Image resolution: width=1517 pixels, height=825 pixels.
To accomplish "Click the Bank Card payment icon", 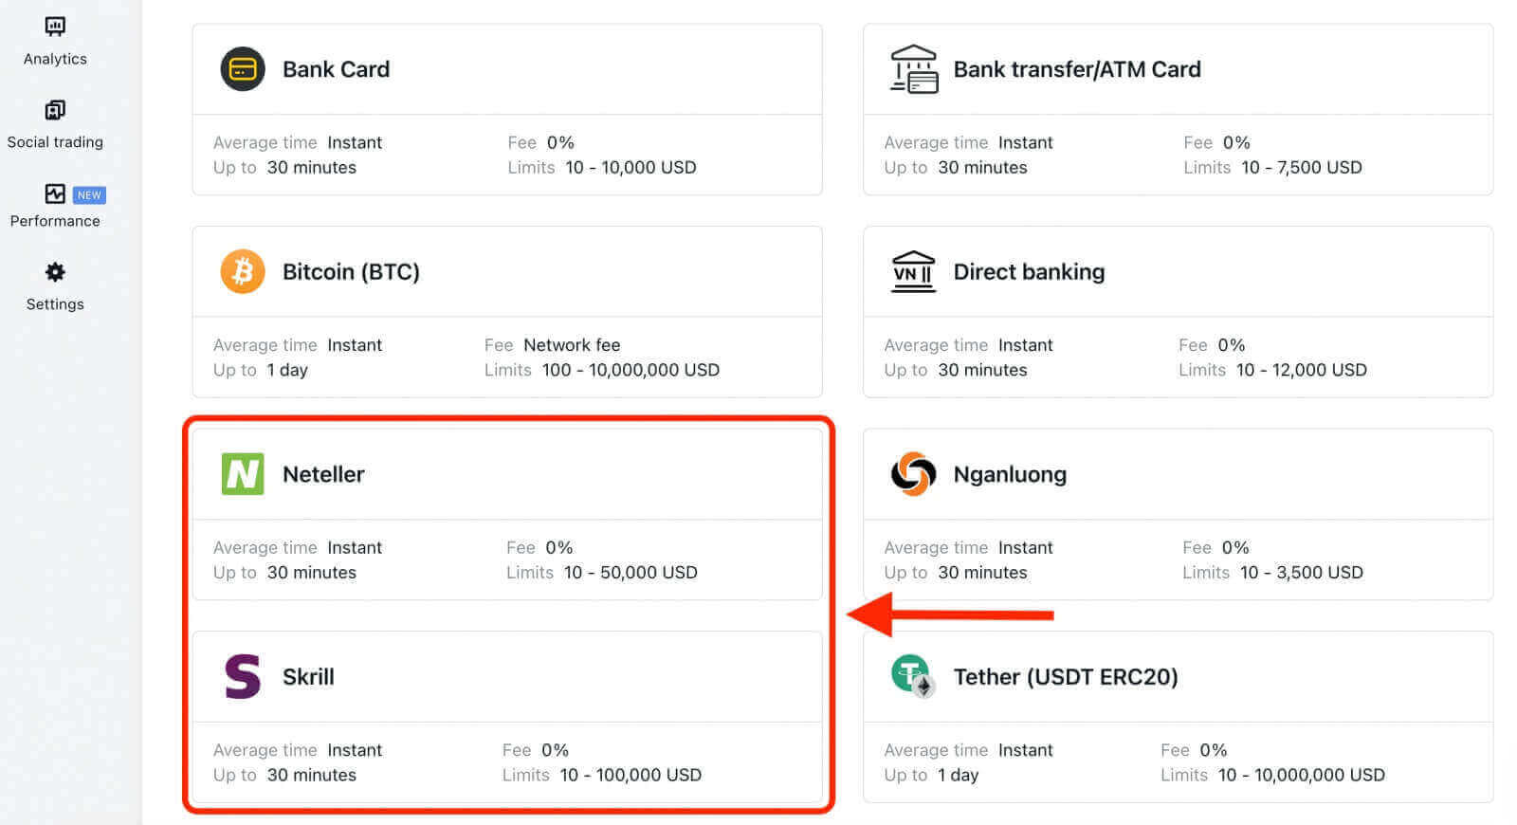I will (243, 69).
